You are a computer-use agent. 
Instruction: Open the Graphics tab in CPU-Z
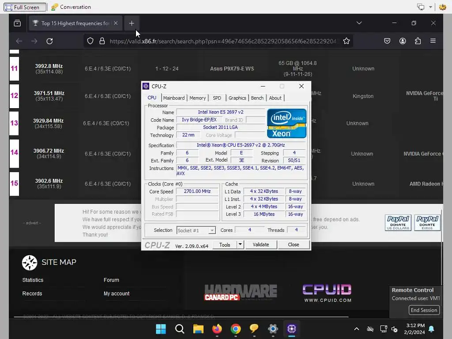point(237,98)
